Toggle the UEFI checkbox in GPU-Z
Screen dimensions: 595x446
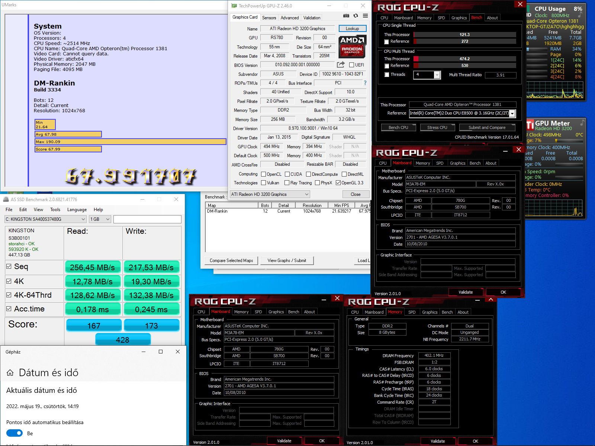click(351, 65)
